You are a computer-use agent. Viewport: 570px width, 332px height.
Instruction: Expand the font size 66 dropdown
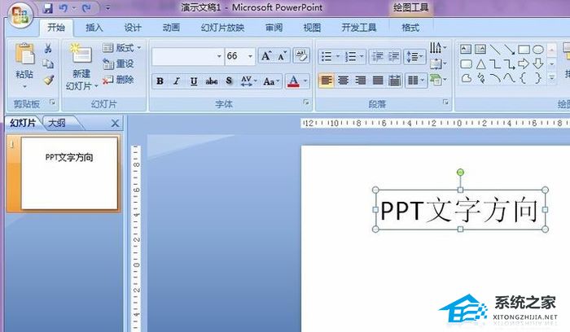coord(250,56)
